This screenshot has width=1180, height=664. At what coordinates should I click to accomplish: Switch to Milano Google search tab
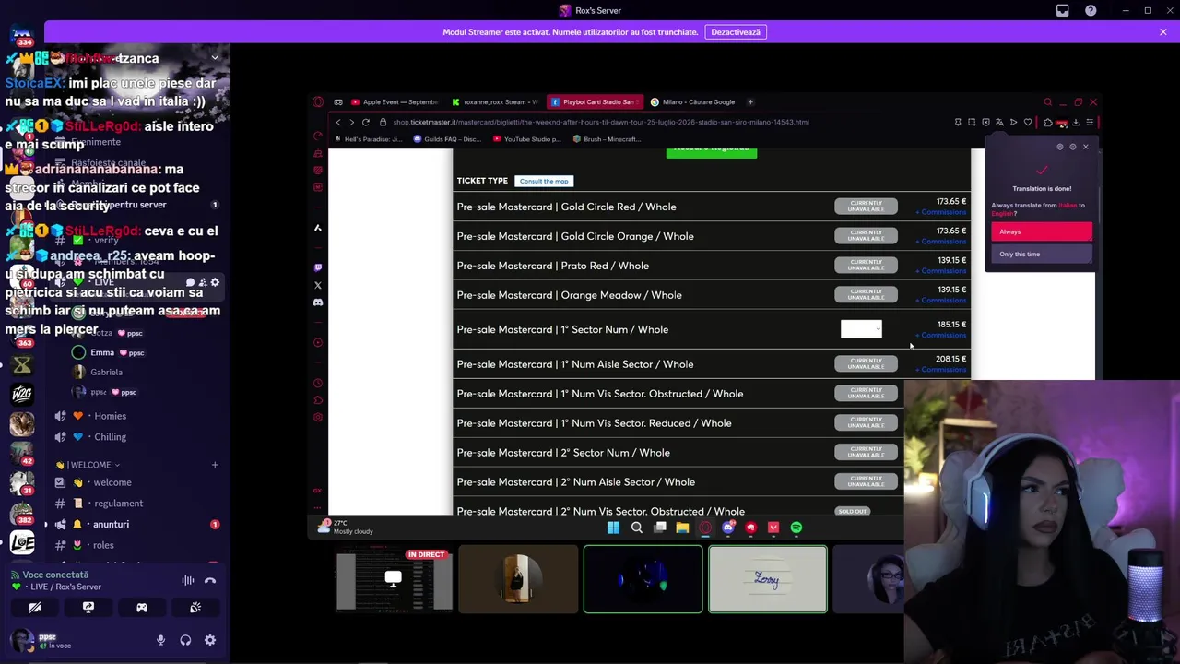click(694, 102)
